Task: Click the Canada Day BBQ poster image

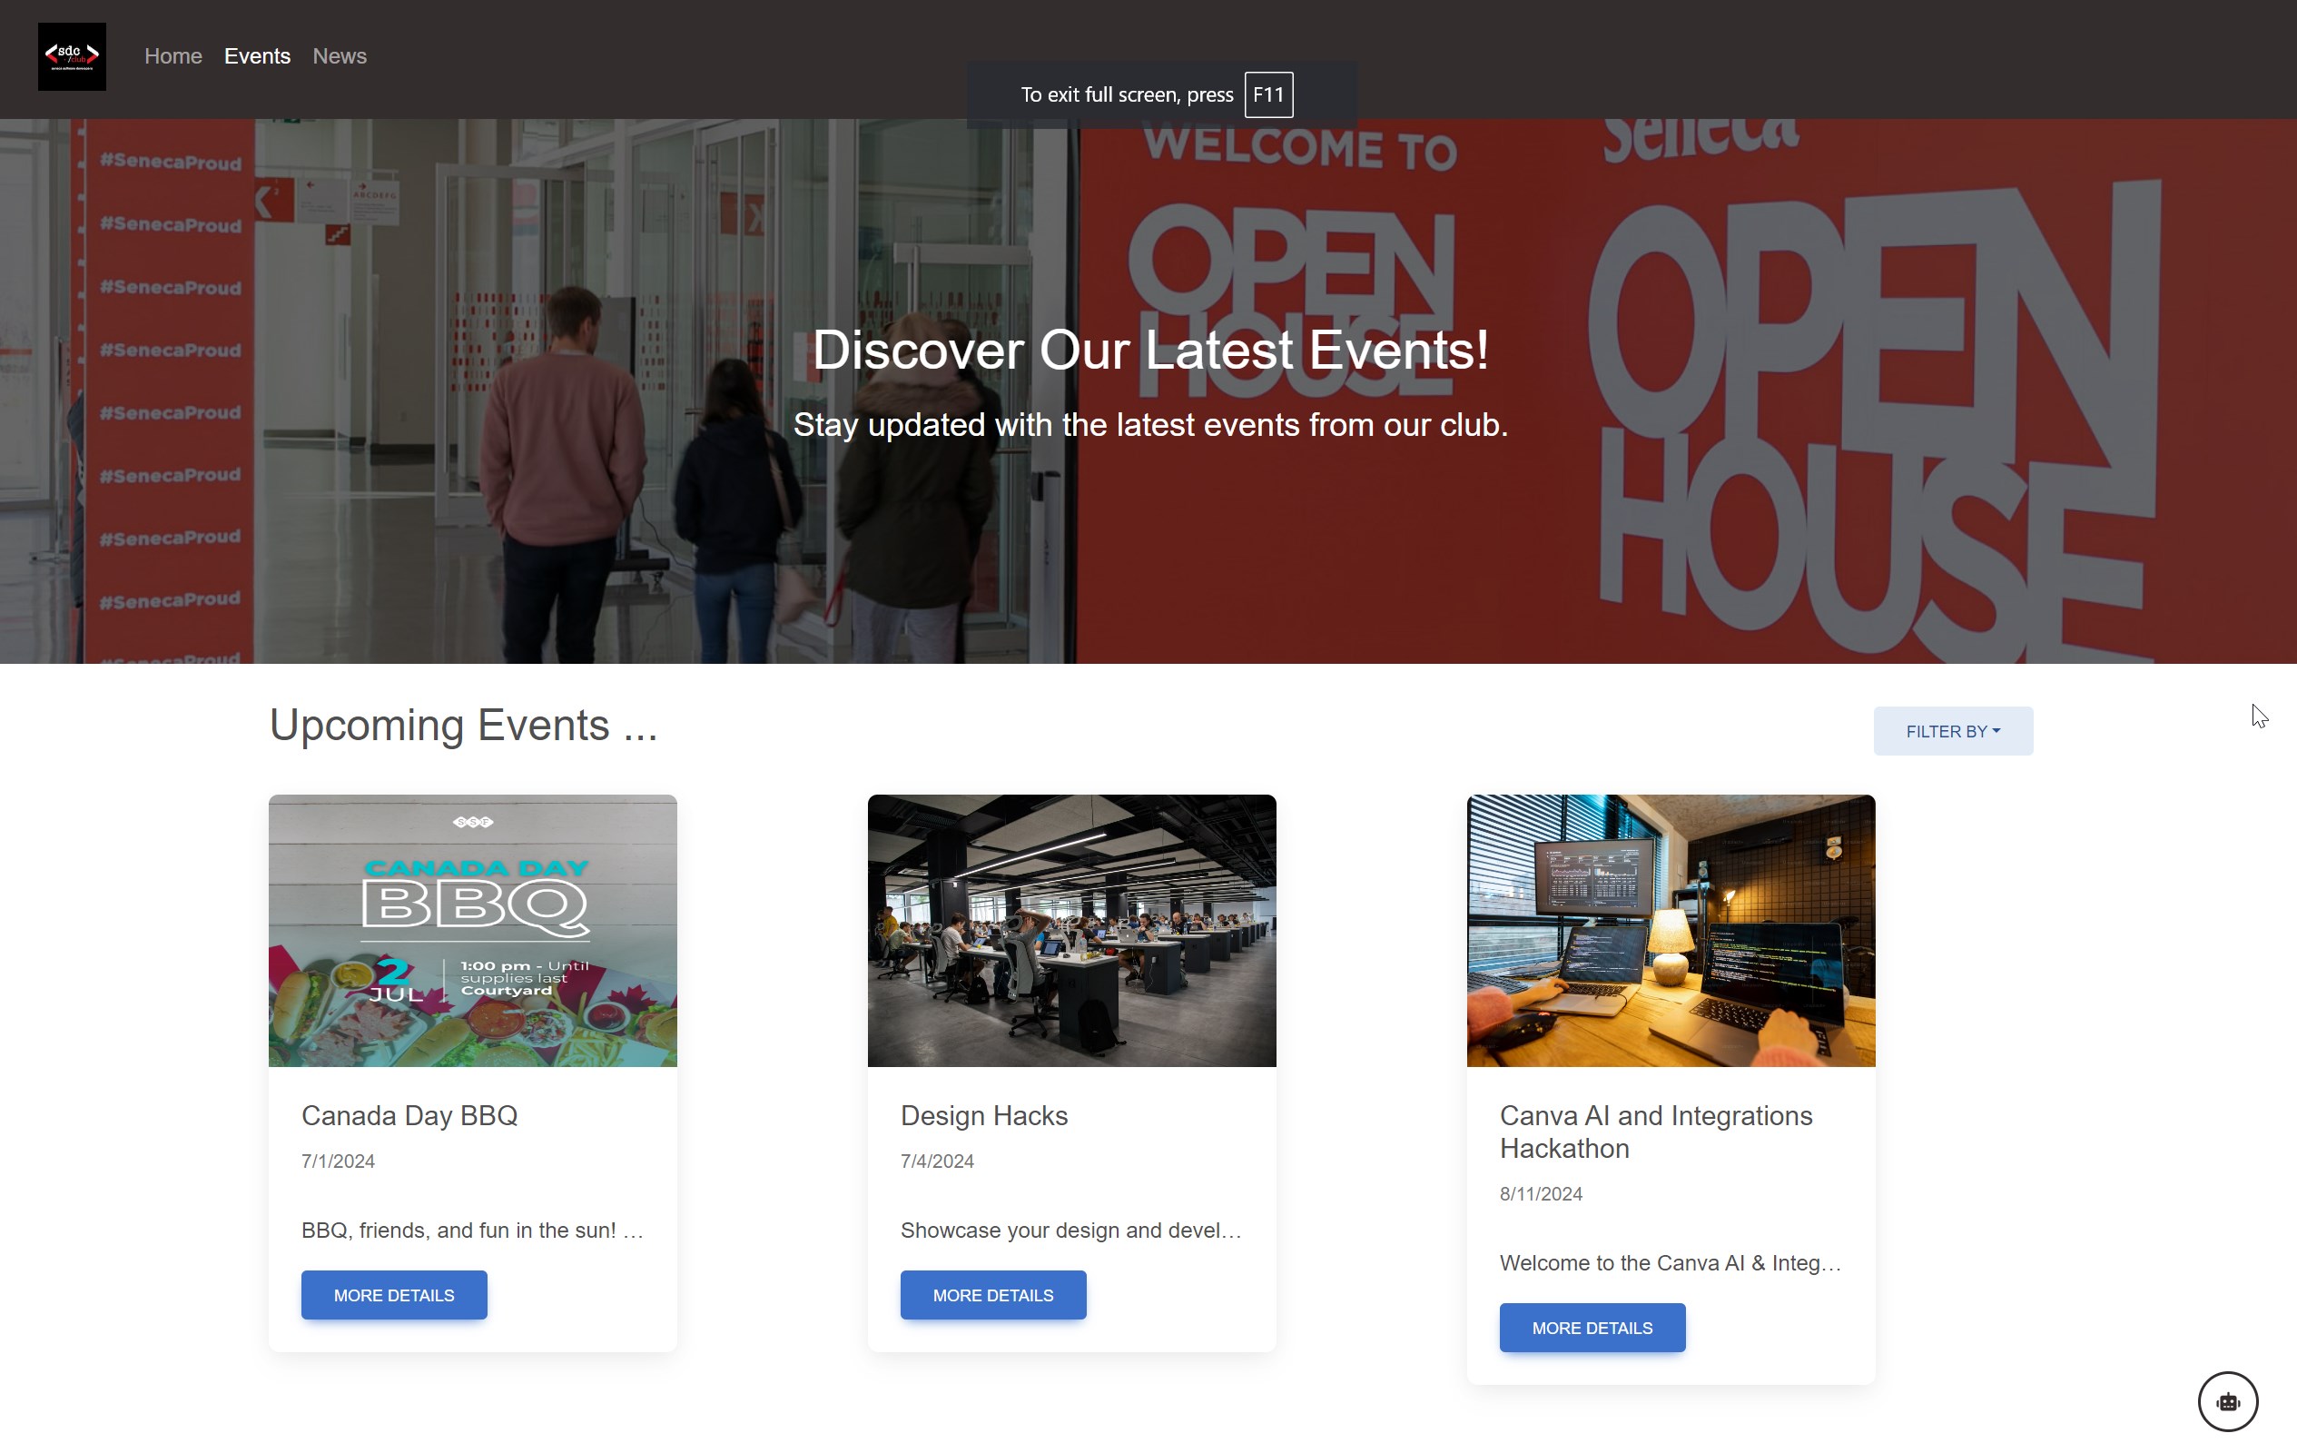Action: [472, 930]
